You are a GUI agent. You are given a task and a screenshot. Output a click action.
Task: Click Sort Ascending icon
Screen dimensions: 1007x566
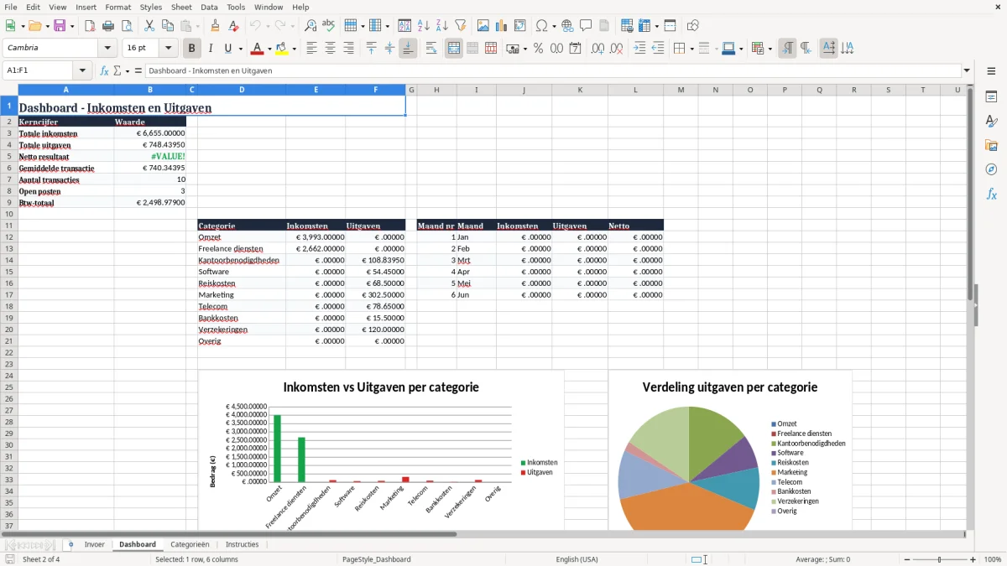[424, 26]
